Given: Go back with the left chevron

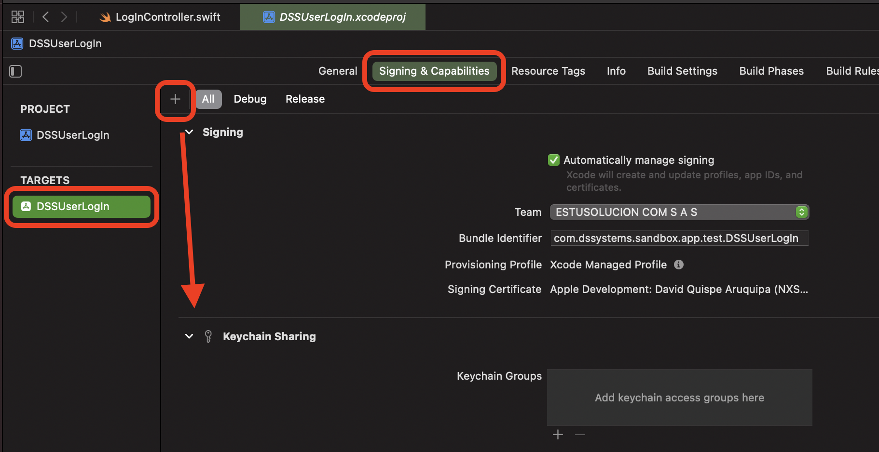Looking at the screenshot, I should pyautogui.click(x=46, y=17).
